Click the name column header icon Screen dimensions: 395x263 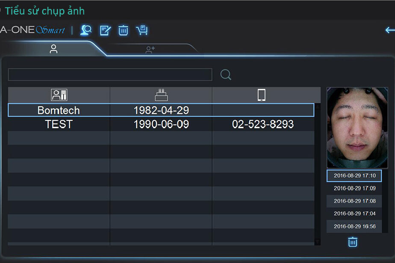coord(59,95)
